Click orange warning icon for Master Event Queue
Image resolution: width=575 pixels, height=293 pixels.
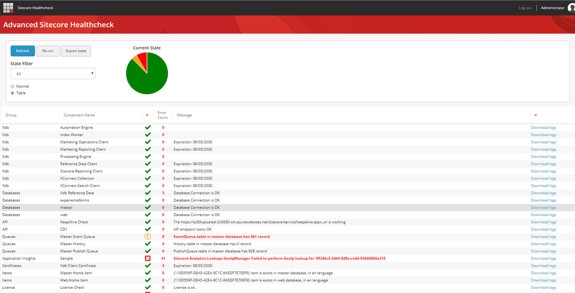148,237
